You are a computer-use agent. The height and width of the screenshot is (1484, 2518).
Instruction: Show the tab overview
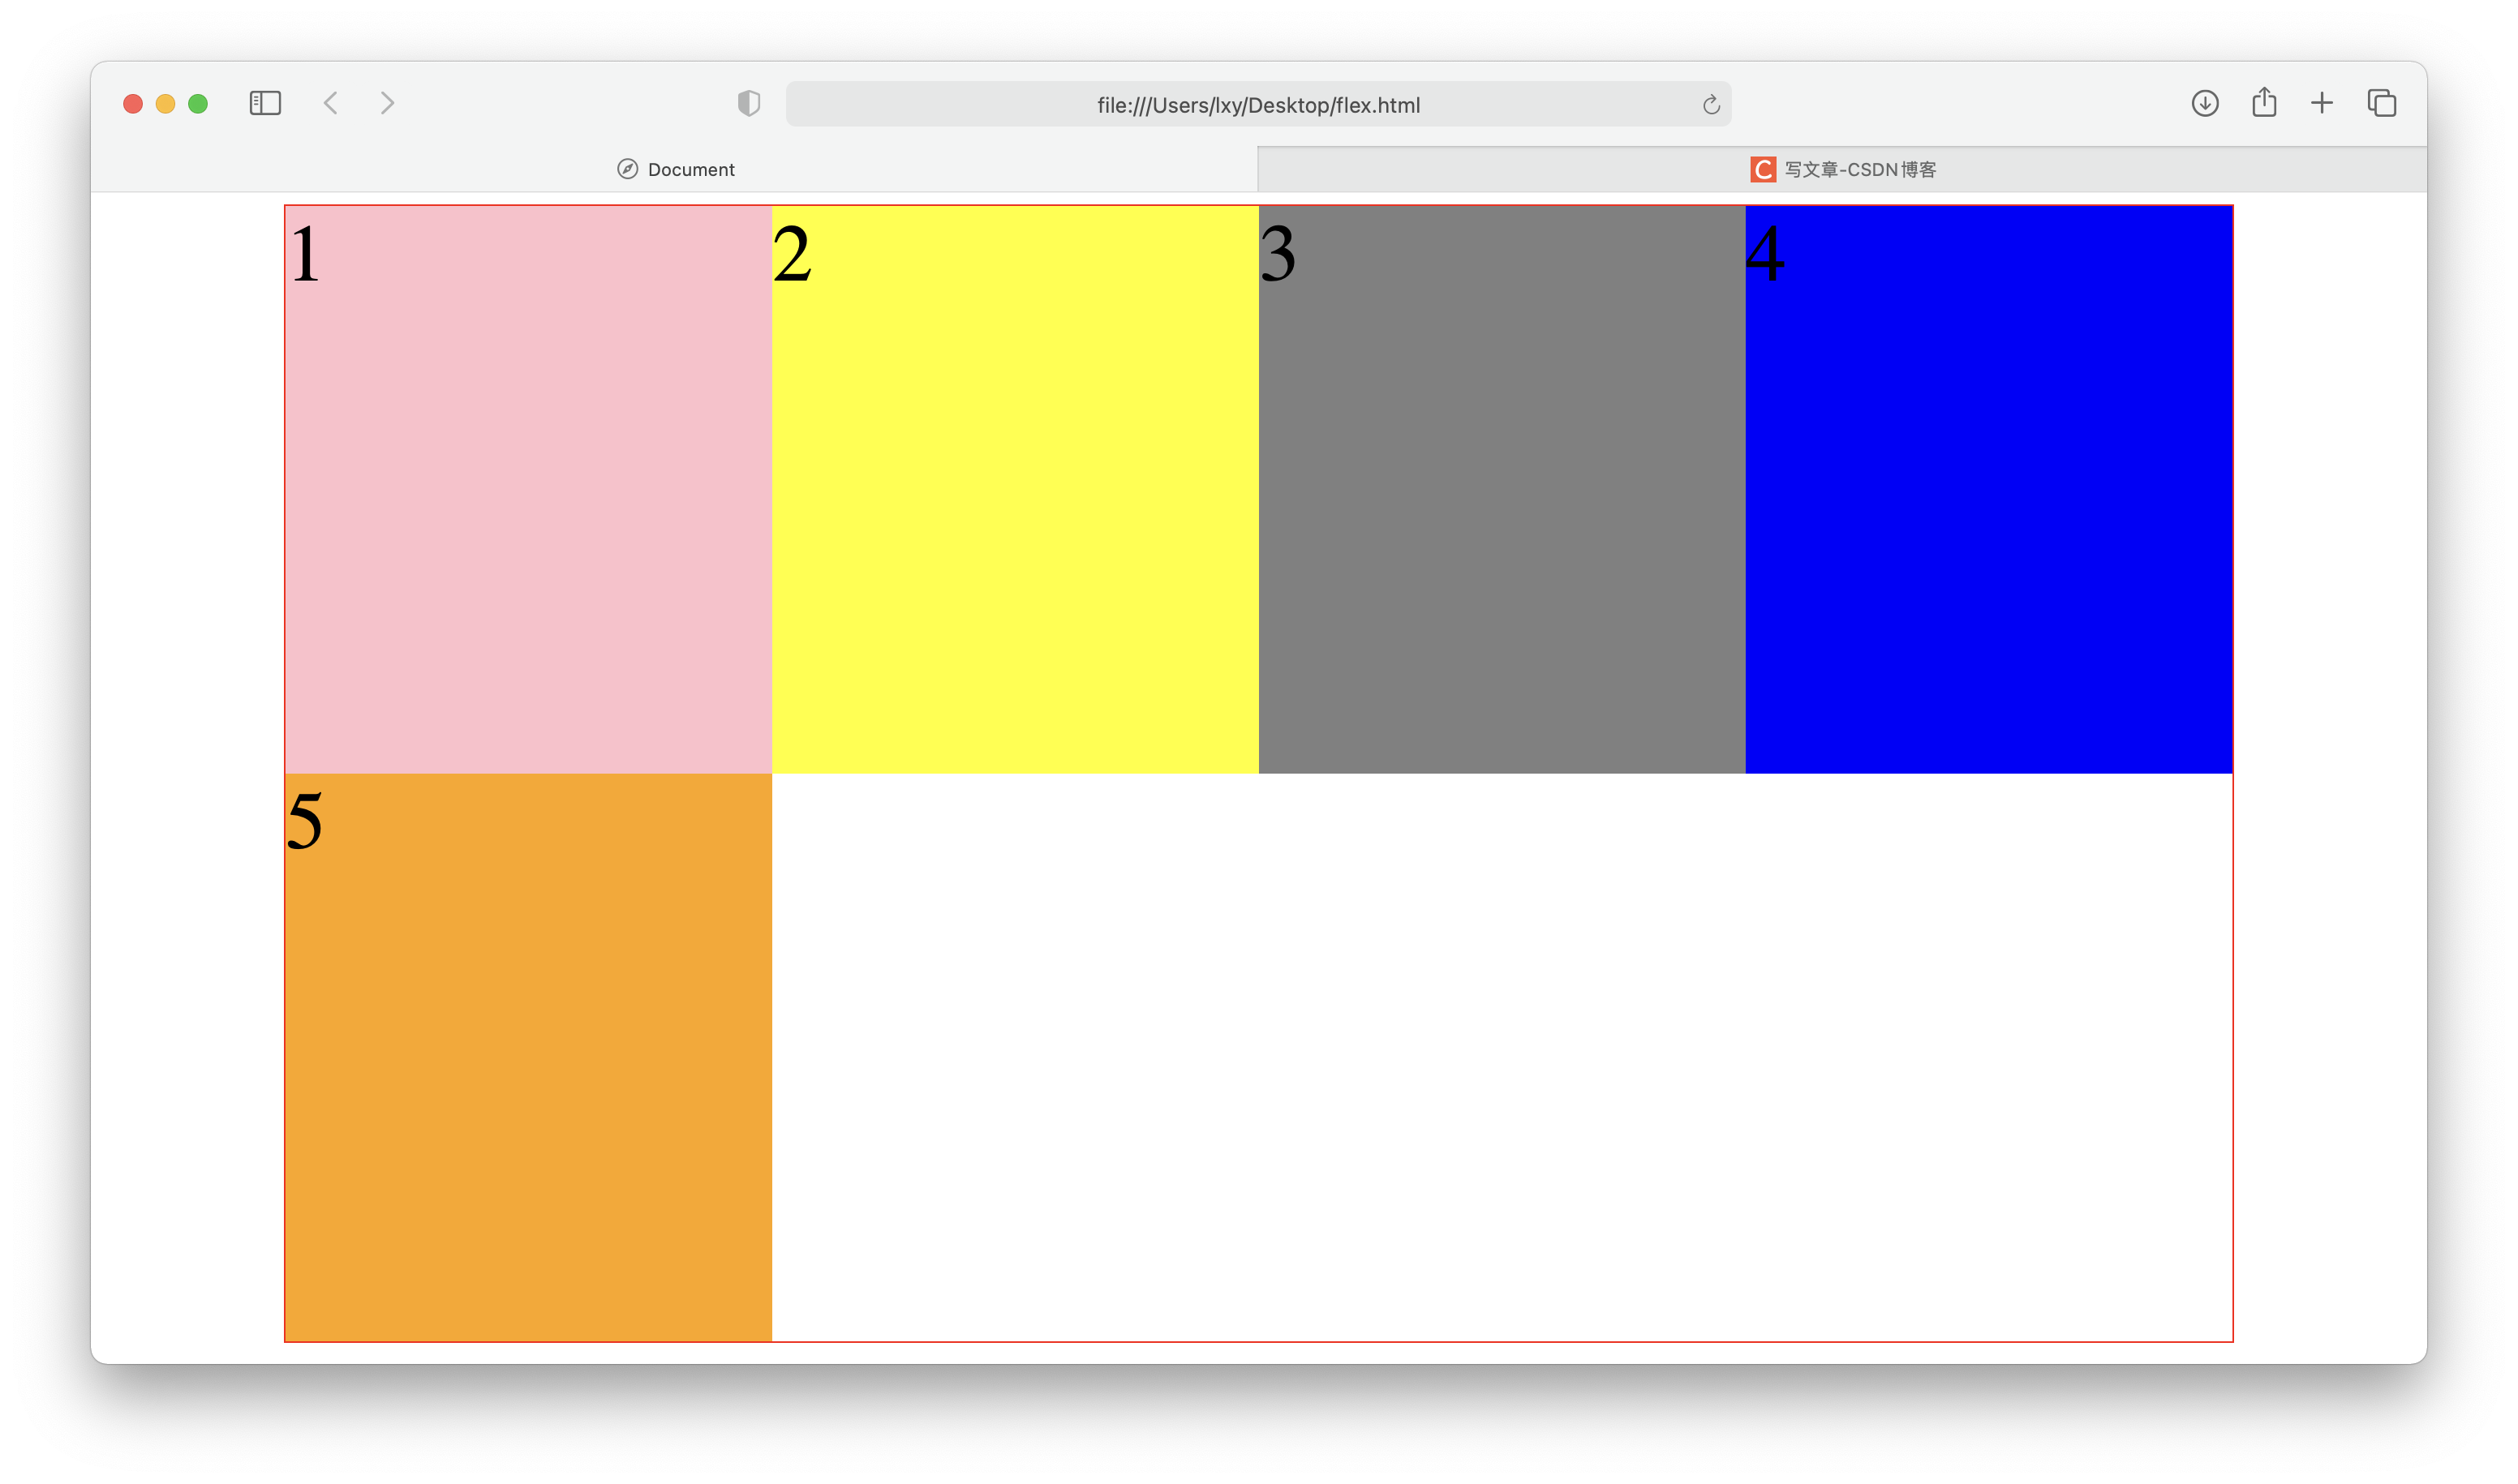click(x=2382, y=103)
